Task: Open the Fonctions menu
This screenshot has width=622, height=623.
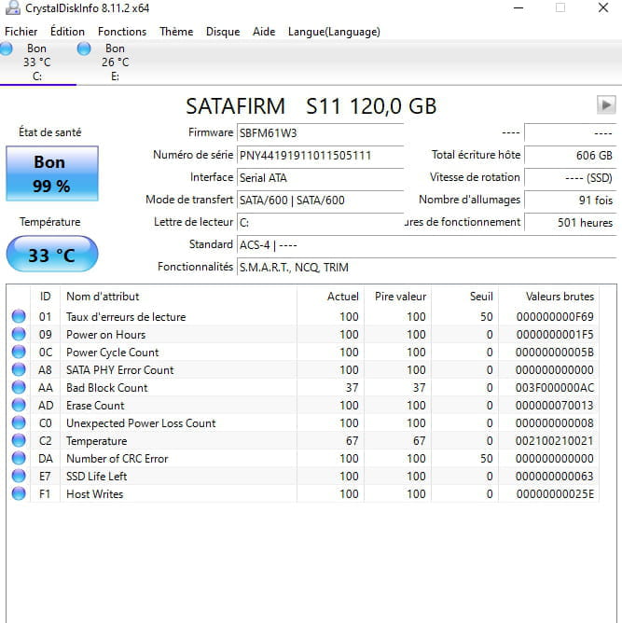Action: (x=122, y=32)
